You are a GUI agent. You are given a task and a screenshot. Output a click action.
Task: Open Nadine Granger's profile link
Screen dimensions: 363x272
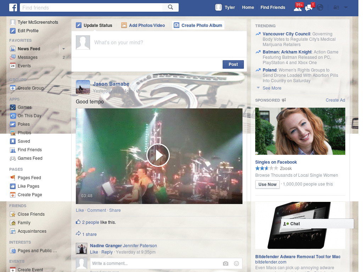pyautogui.click(x=106, y=246)
